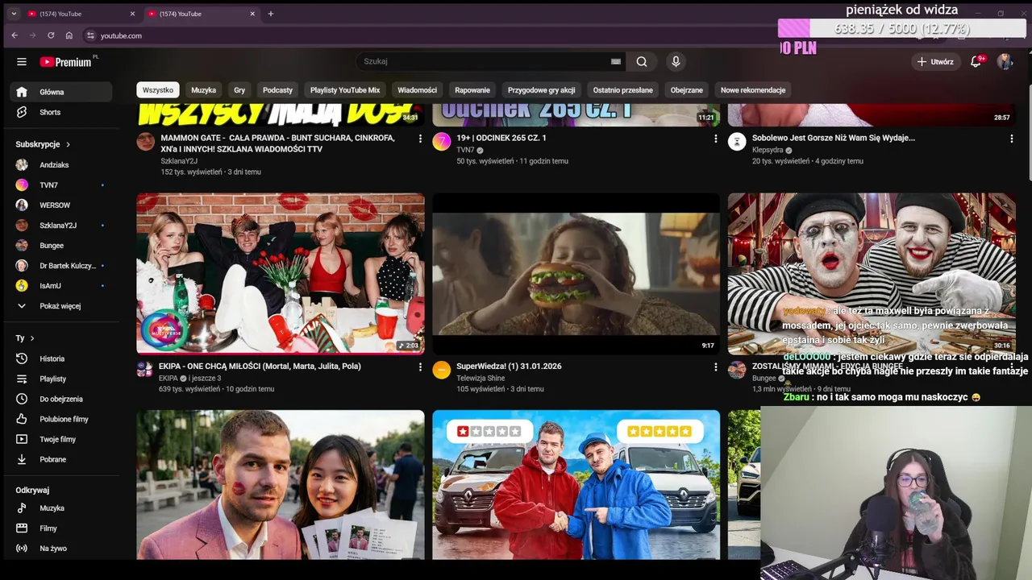Screen dimensions: 1032x580
Task: Open thumbnail with Renault vans
Action: (x=576, y=484)
